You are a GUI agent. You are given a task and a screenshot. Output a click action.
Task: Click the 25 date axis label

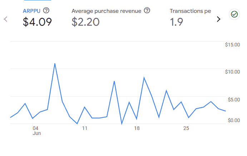[186, 128]
